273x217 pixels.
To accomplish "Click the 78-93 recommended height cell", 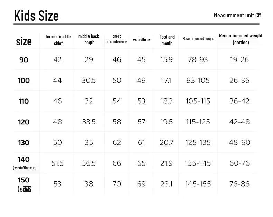I will [198, 60].
